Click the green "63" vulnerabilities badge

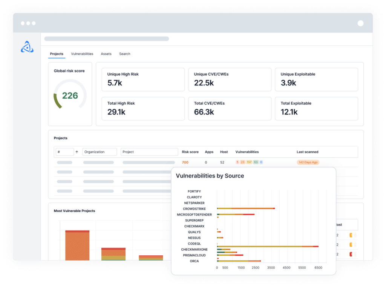[x=255, y=162]
